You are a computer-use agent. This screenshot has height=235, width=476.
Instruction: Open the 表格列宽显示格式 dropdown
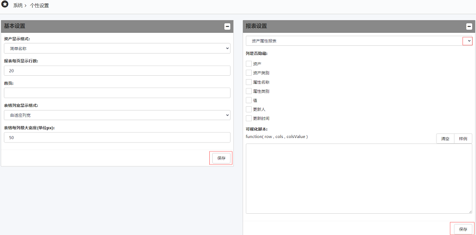tap(117, 115)
